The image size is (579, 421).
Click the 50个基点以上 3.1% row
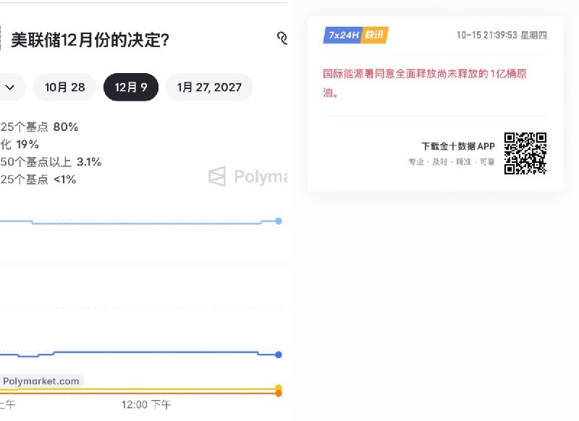tap(51, 161)
